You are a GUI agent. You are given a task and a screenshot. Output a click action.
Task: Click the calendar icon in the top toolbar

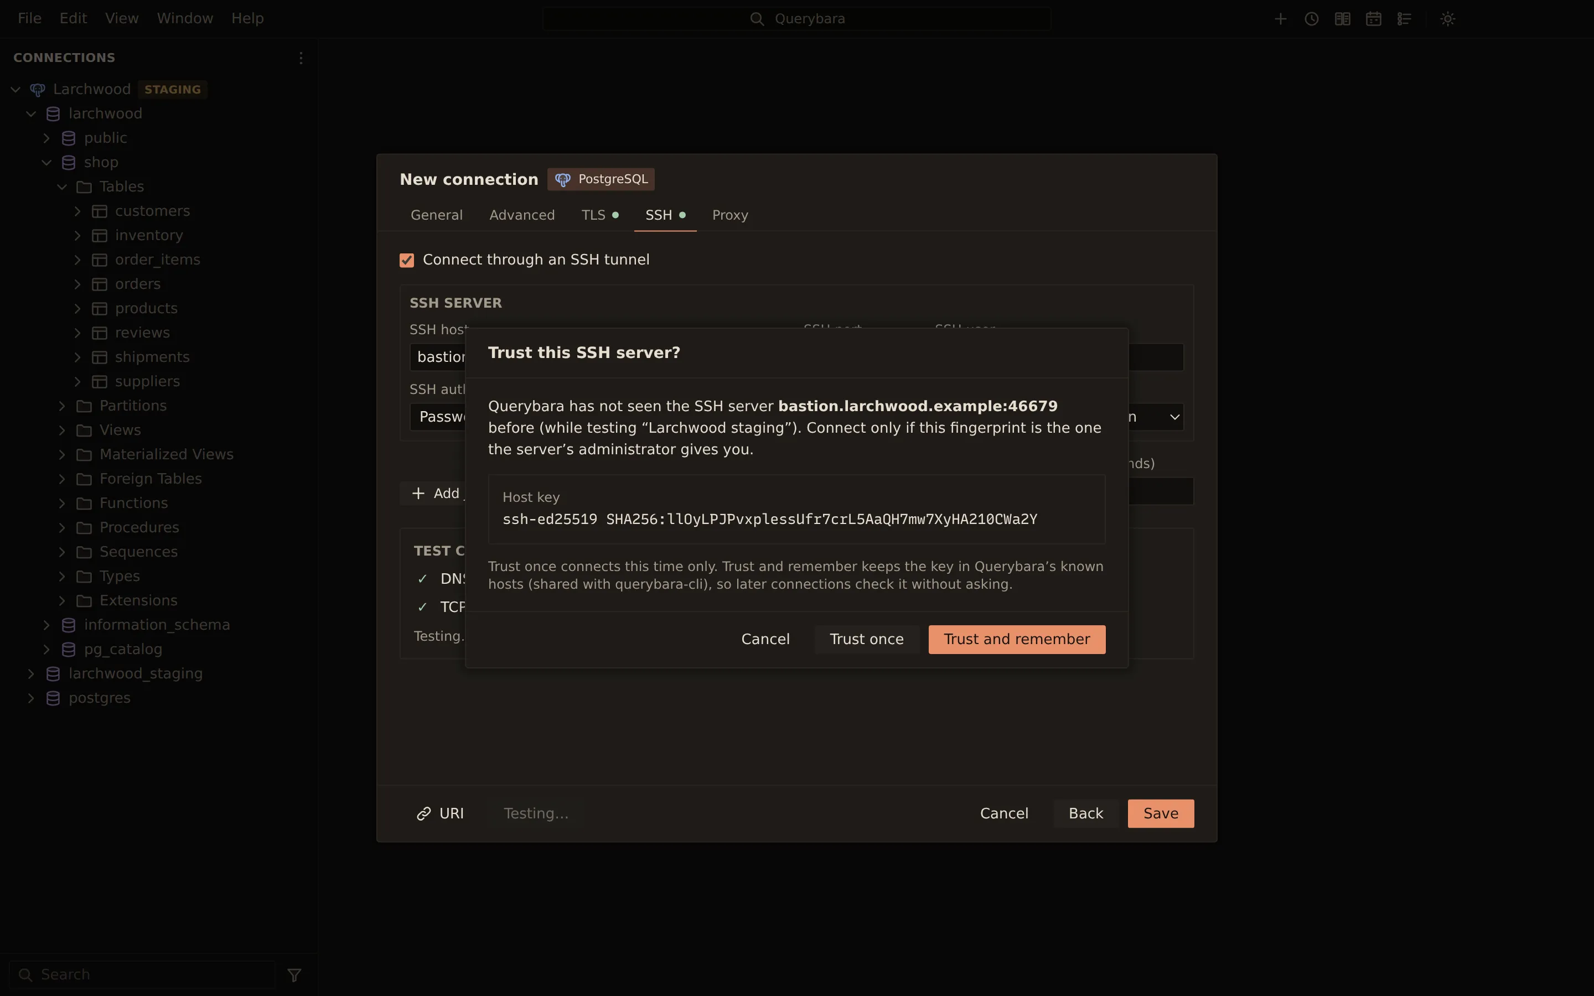1373,18
